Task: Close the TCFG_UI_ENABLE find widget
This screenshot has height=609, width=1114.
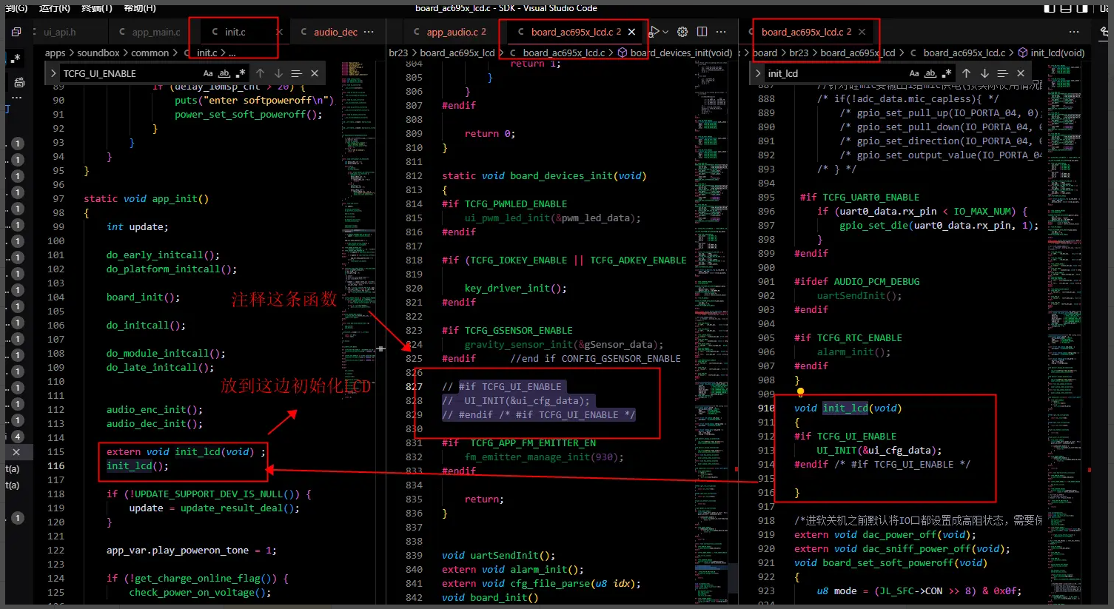Action: [x=315, y=73]
